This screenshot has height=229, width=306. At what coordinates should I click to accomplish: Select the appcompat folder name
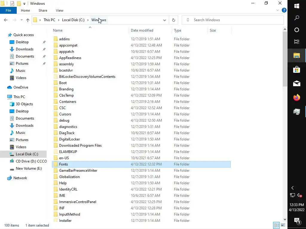pos(68,45)
